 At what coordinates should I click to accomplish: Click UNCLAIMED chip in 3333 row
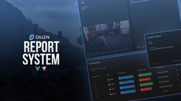tap(146, 89)
